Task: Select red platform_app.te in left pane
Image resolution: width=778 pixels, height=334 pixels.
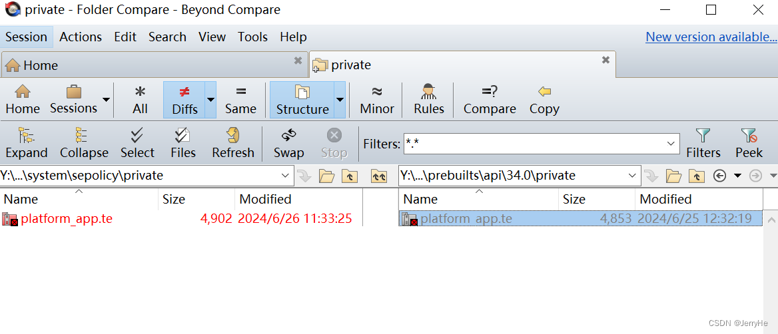Action: 67,218
